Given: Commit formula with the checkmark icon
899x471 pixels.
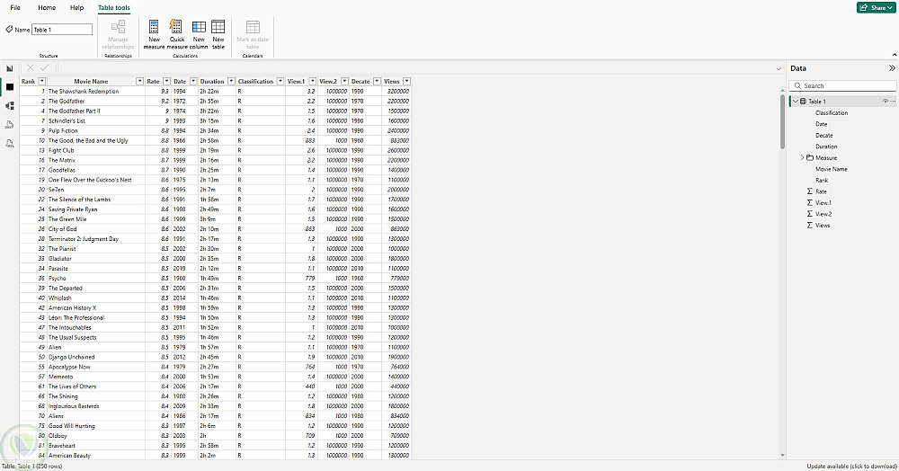Looking at the screenshot, I should click(45, 67).
